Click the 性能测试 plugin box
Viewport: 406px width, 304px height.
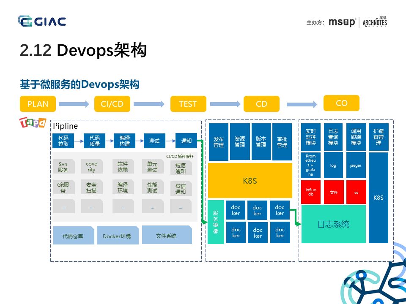click(x=153, y=187)
